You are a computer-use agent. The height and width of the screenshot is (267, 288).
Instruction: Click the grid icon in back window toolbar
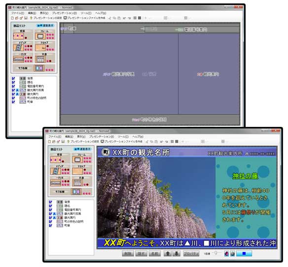tap(135, 18)
